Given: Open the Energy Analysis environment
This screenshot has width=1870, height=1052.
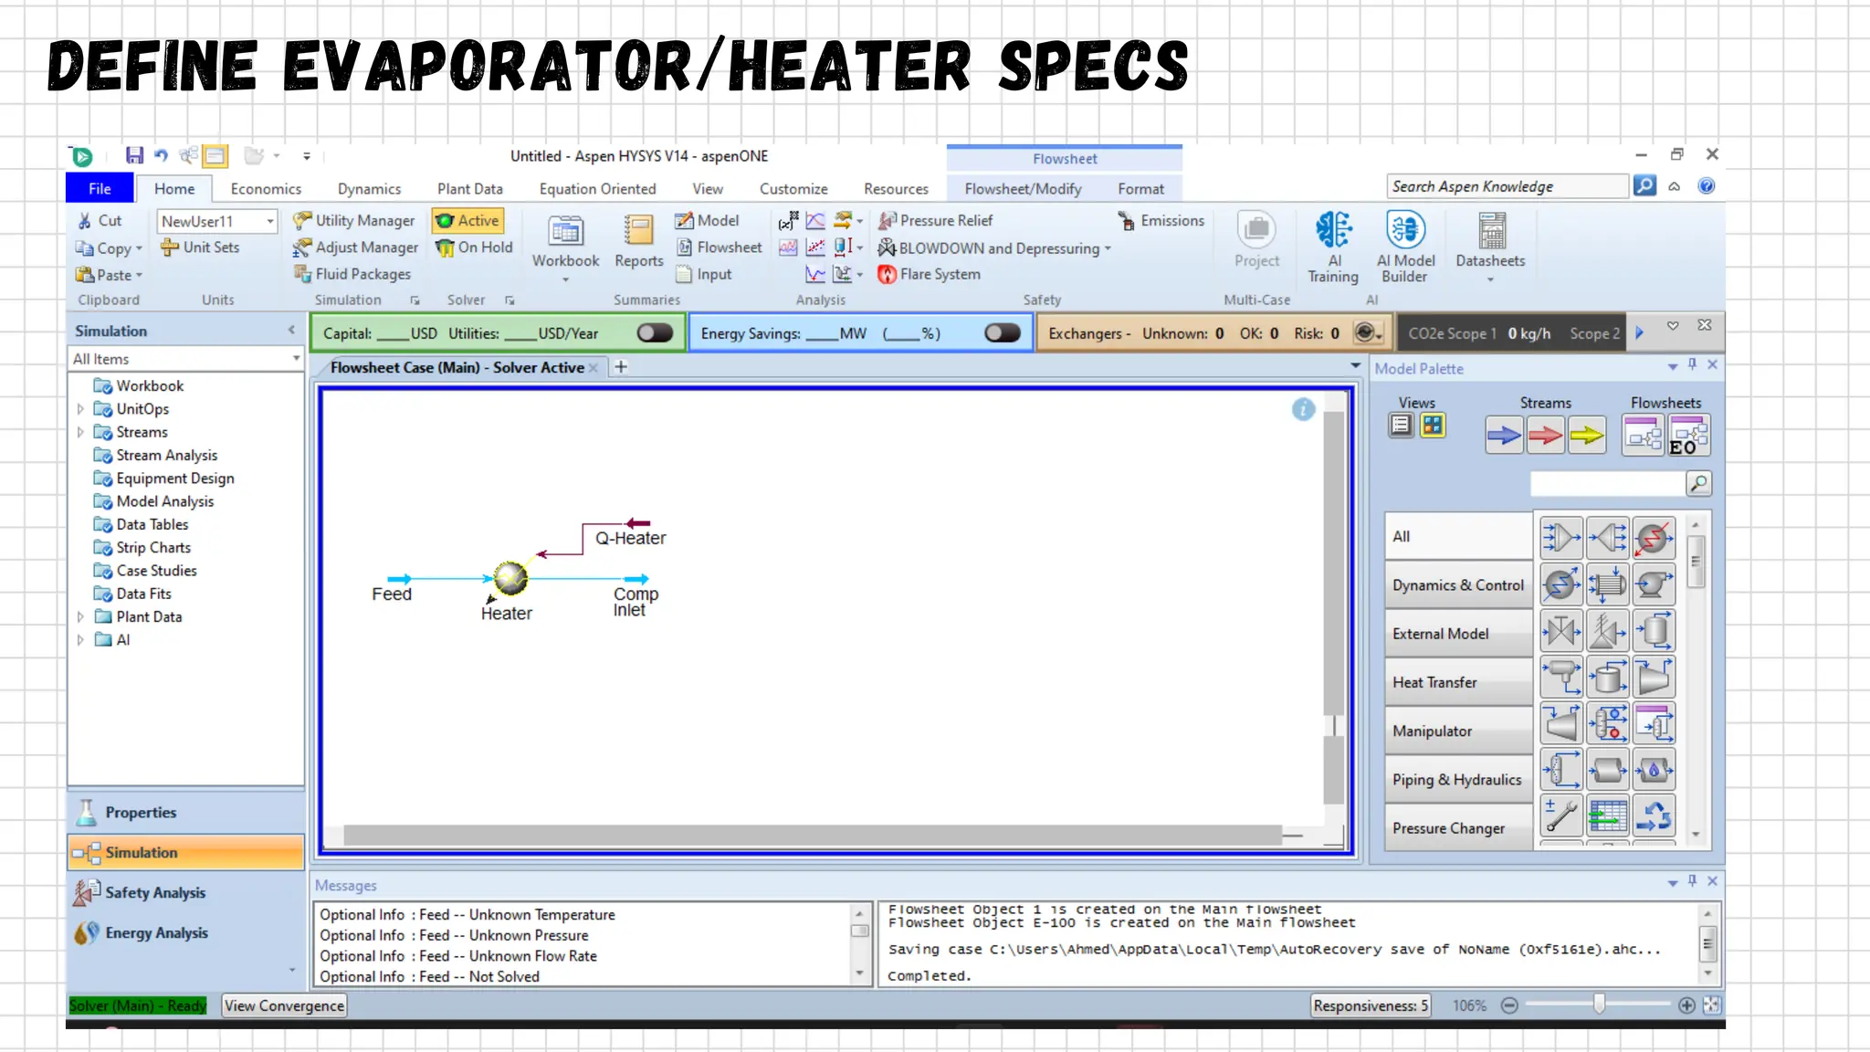Looking at the screenshot, I should (x=186, y=932).
